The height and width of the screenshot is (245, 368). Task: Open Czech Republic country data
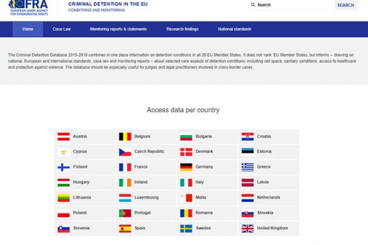click(x=149, y=152)
